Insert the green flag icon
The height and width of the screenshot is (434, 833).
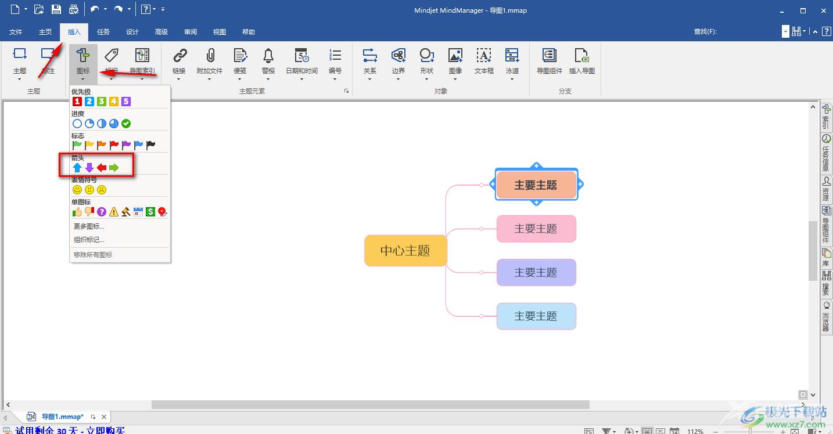tap(77, 145)
